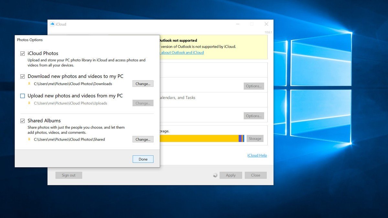Click Change button for Shared folder path
This screenshot has width=388, height=218.
(x=143, y=139)
